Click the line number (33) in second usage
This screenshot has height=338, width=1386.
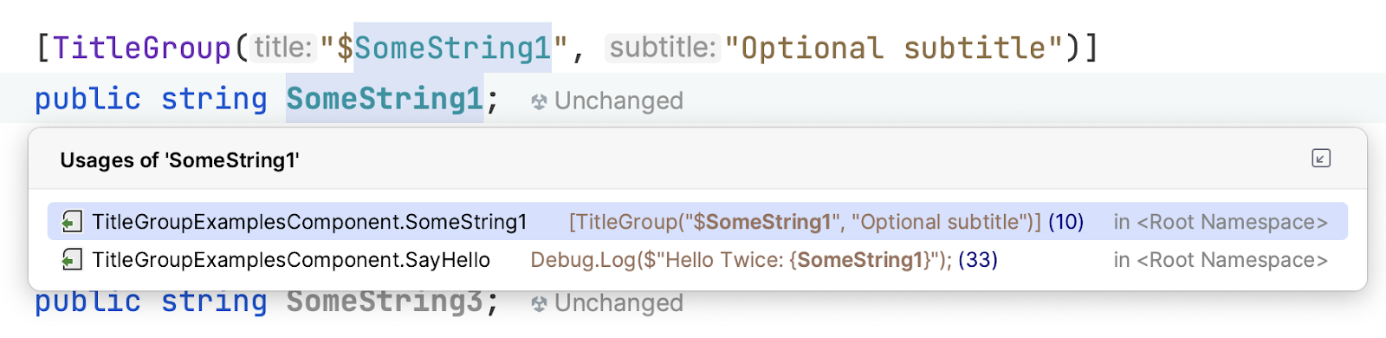[978, 260]
